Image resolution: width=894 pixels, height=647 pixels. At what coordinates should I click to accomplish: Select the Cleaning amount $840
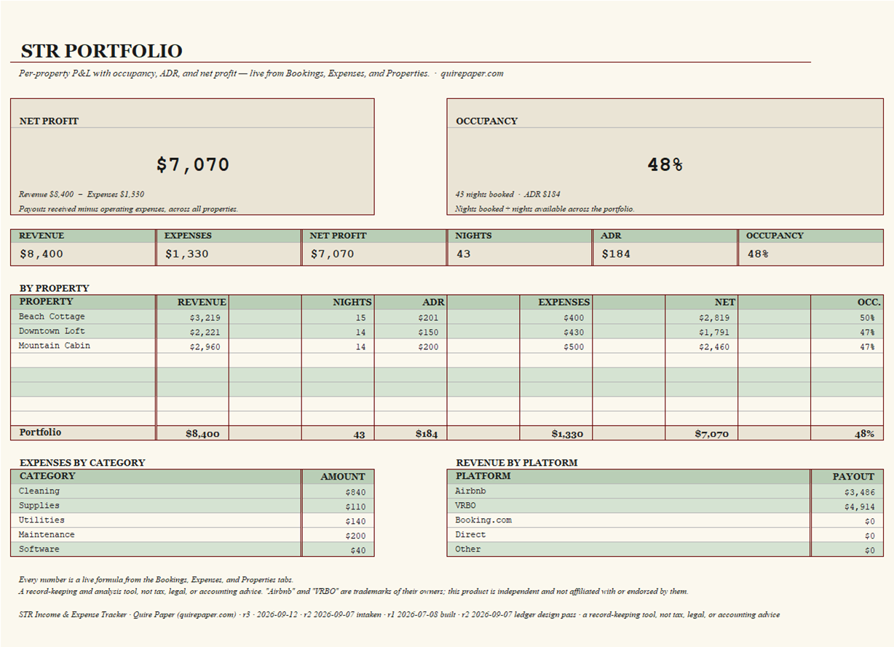(x=356, y=493)
